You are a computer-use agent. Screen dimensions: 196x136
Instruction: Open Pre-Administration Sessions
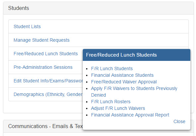click(43, 67)
